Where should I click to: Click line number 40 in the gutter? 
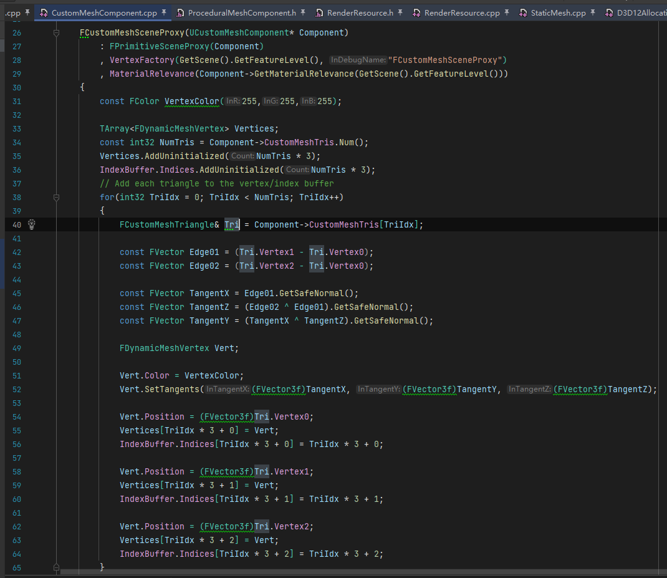pyautogui.click(x=17, y=224)
